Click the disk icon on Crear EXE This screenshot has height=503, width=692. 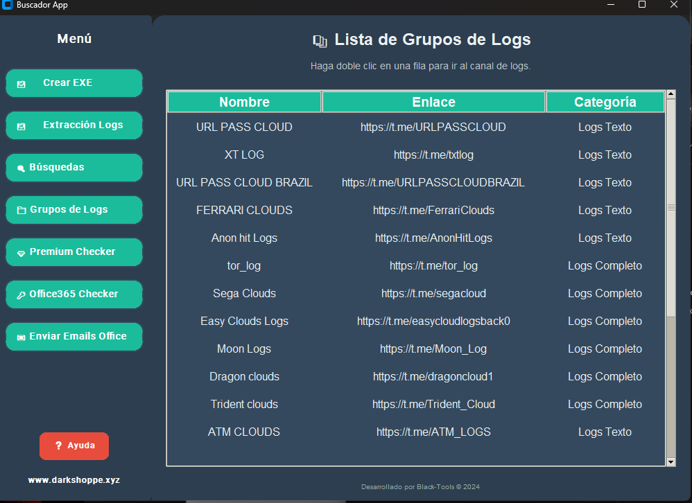(21, 84)
